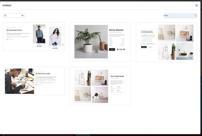Click the 'Our Latest Work' heading text
Image resolution: width=202 pixels, height=136 pixels.
coord(117,76)
